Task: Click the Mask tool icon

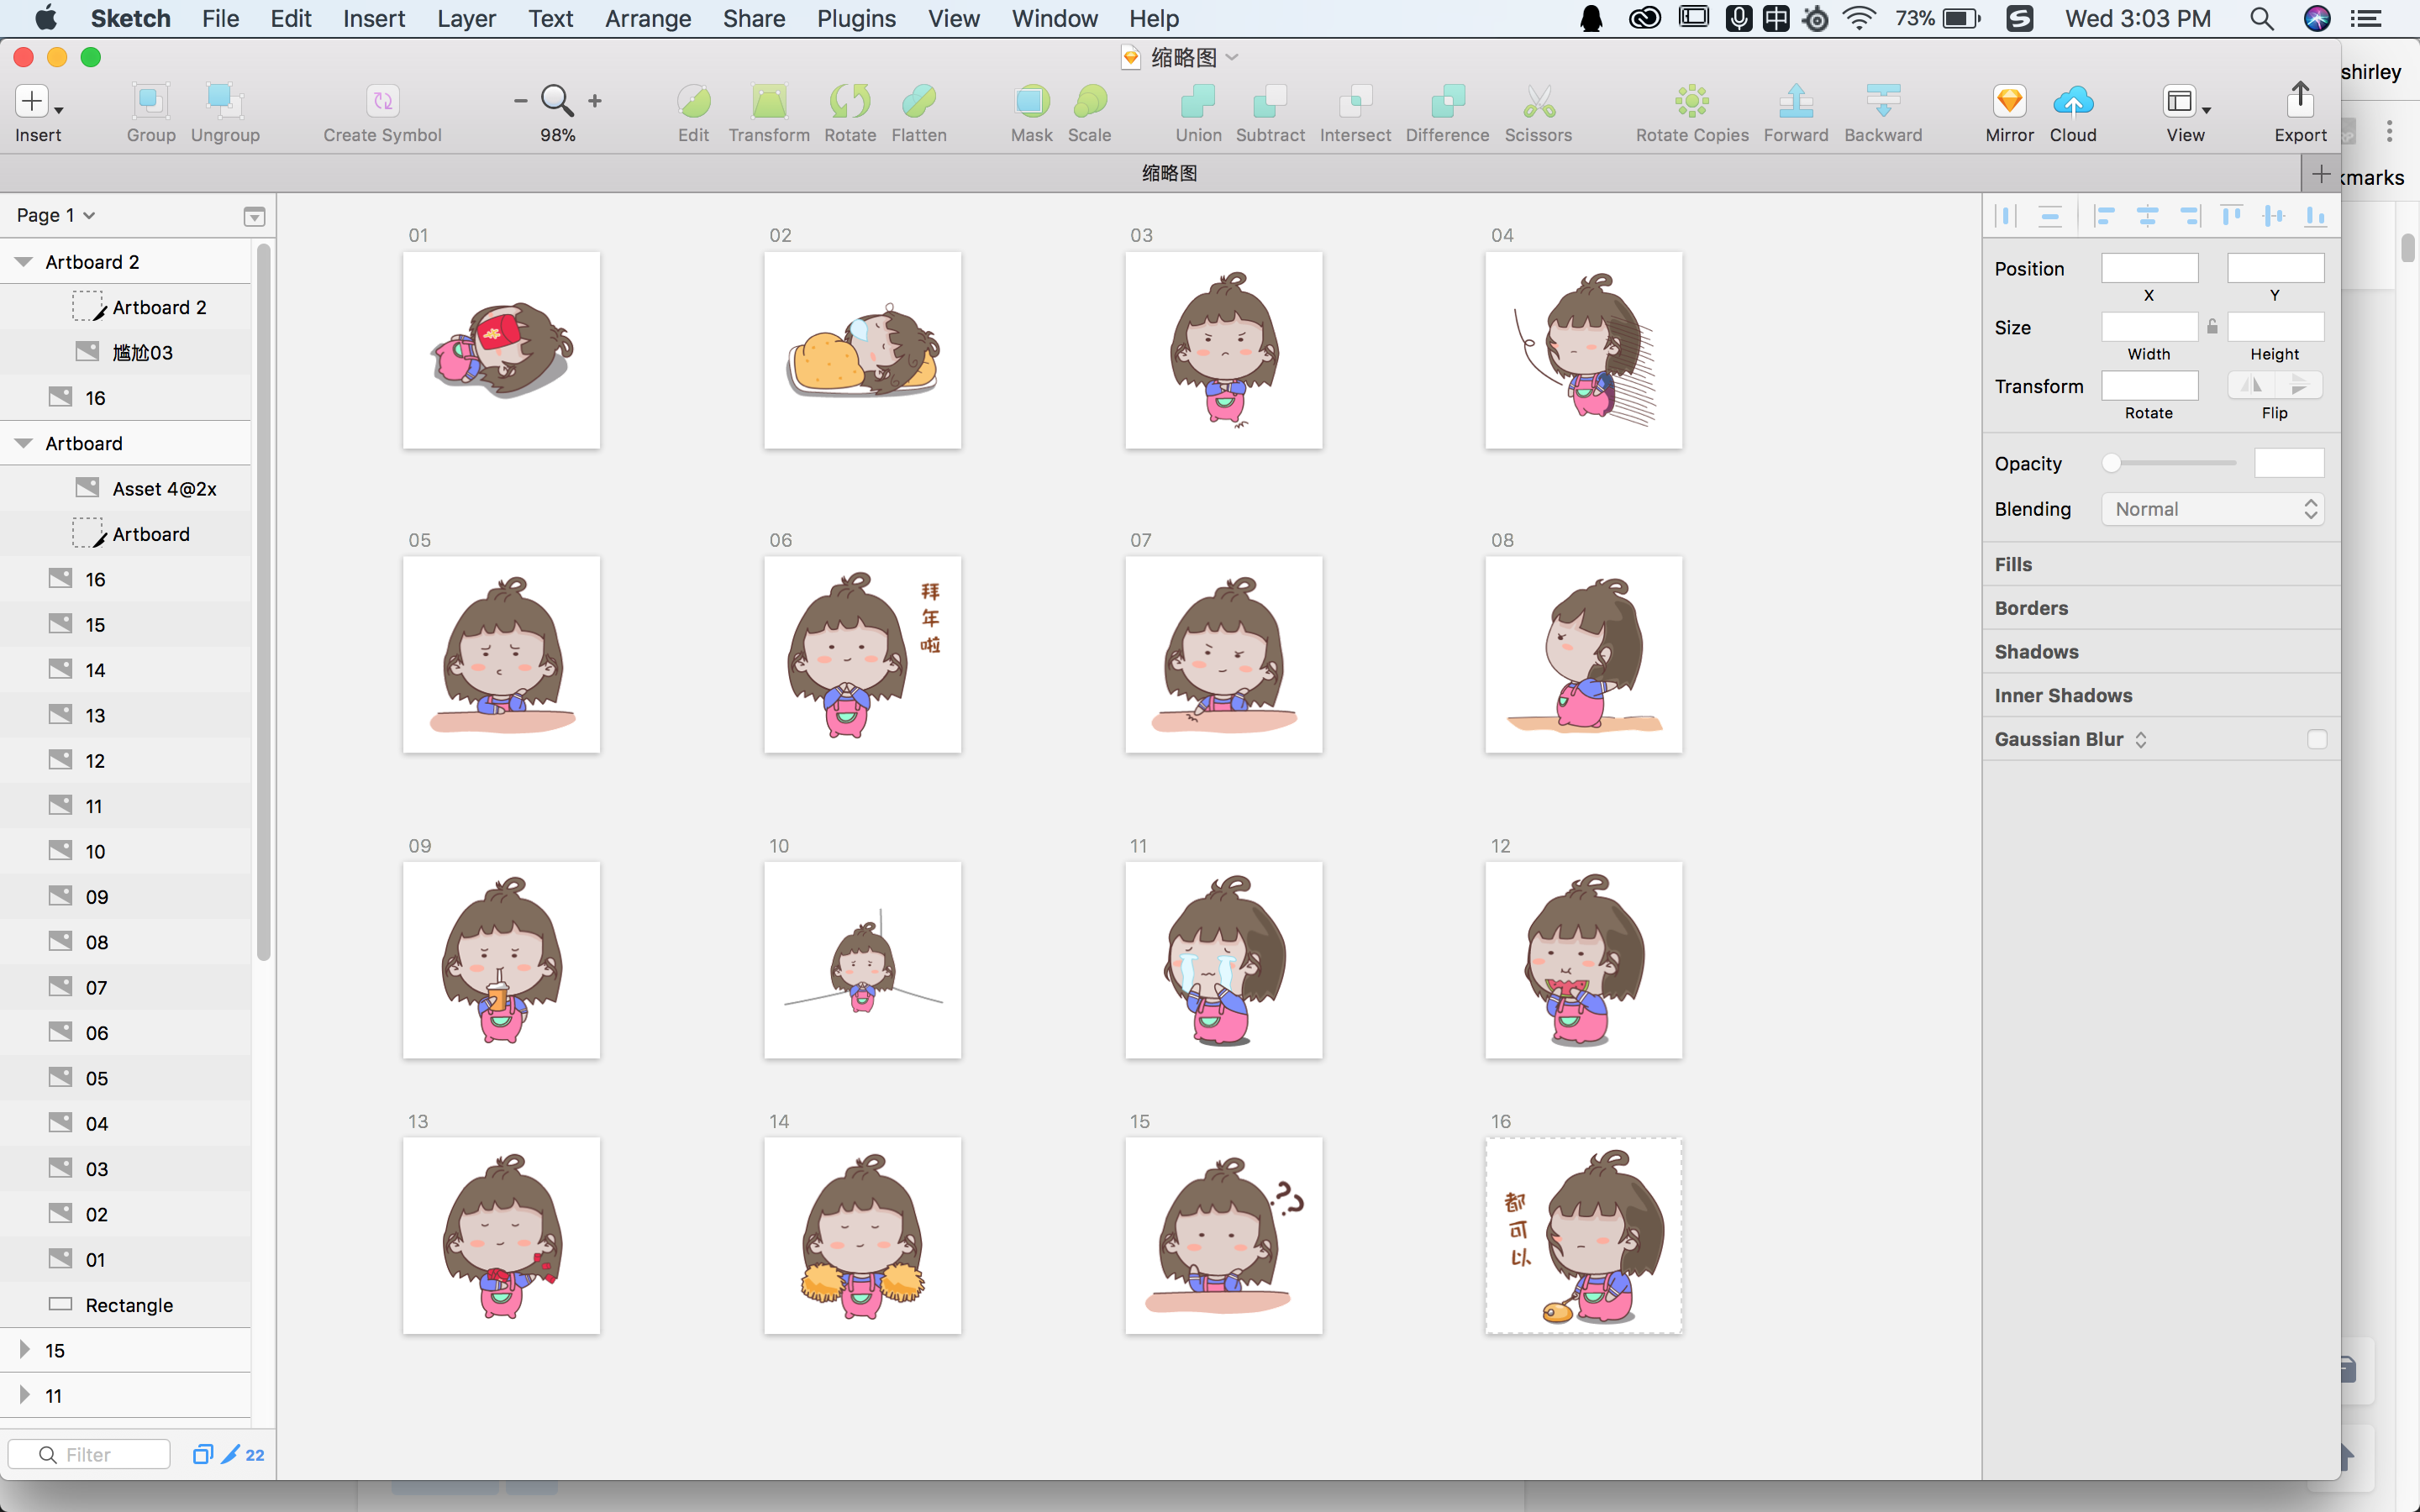Action: (1031, 101)
